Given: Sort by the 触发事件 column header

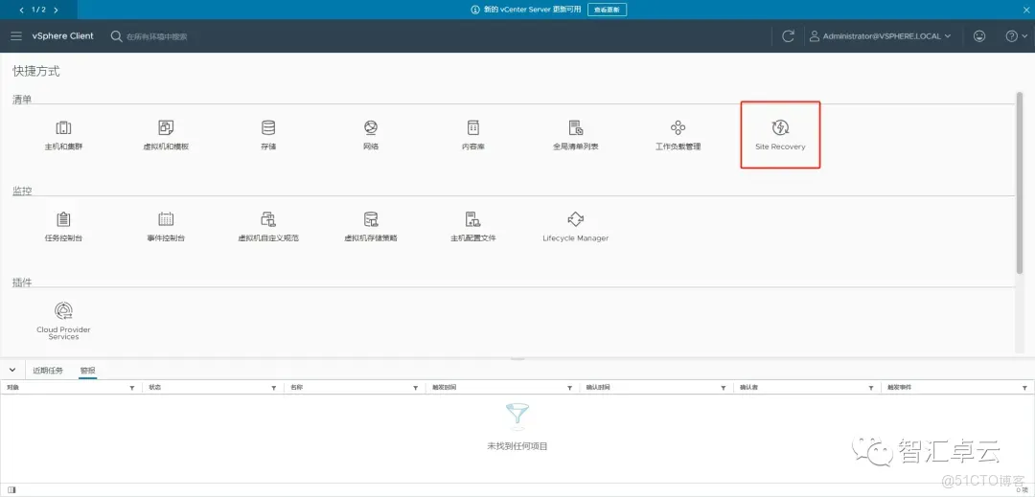Looking at the screenshot, I should [900, 388].
